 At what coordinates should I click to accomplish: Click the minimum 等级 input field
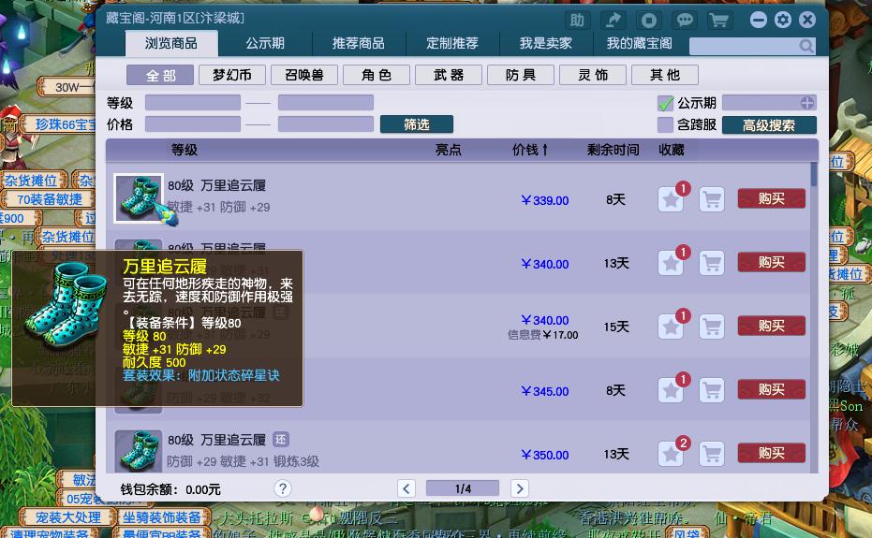click(x=193, y=103)
